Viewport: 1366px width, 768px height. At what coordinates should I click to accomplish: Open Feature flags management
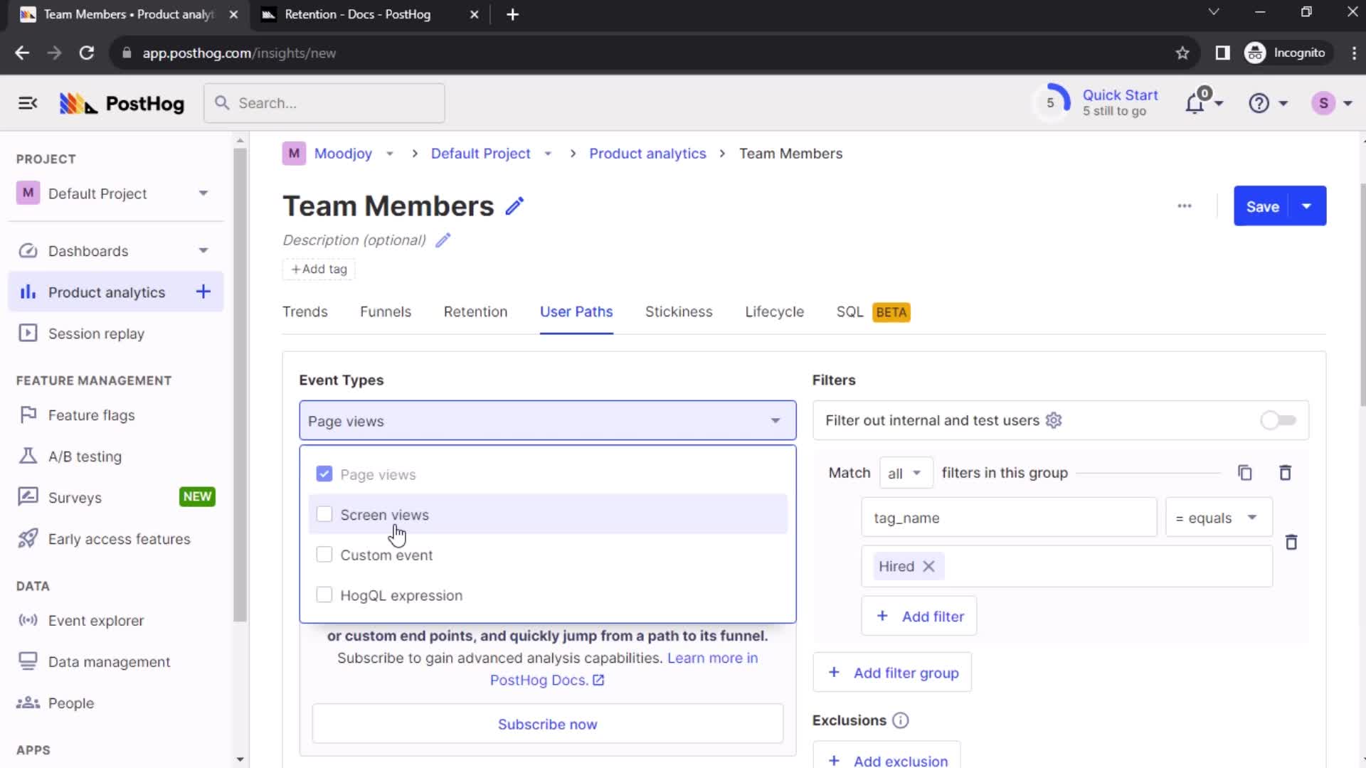[91, 415]
